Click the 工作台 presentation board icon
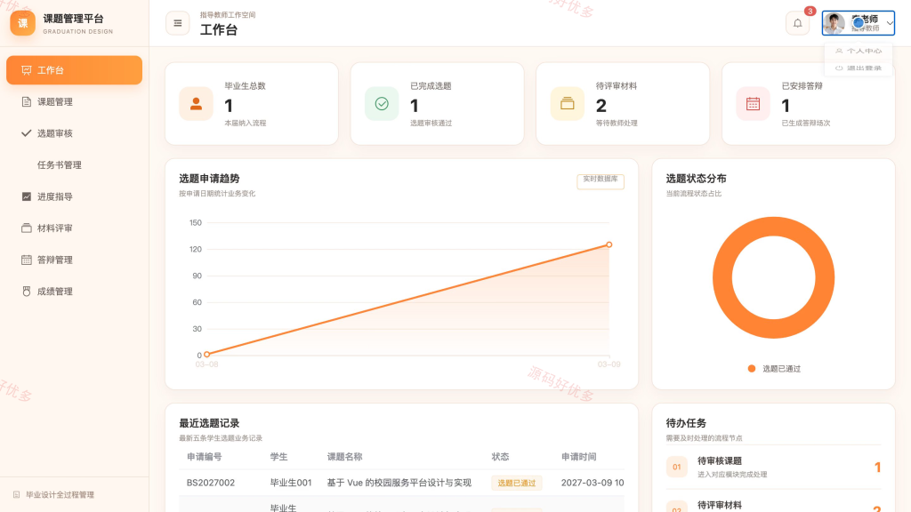 [26, 70]
